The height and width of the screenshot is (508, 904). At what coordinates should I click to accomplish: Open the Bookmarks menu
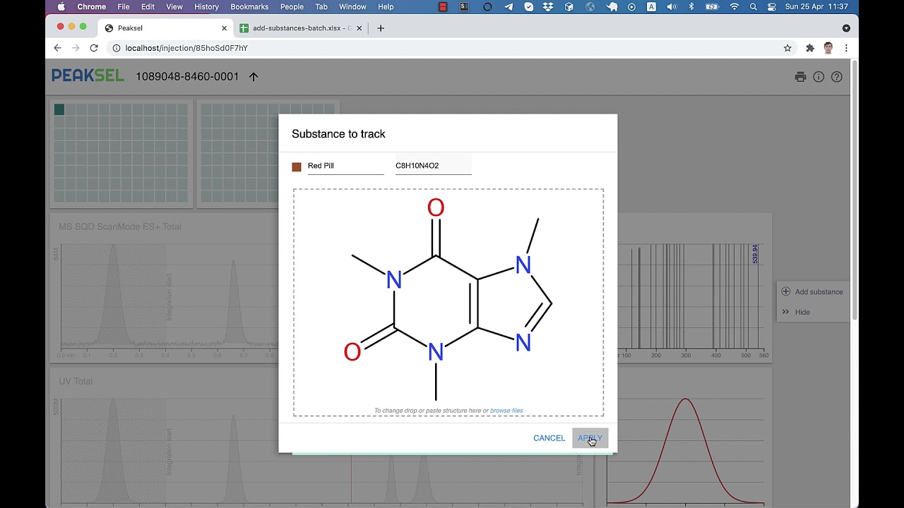(249, 7)
